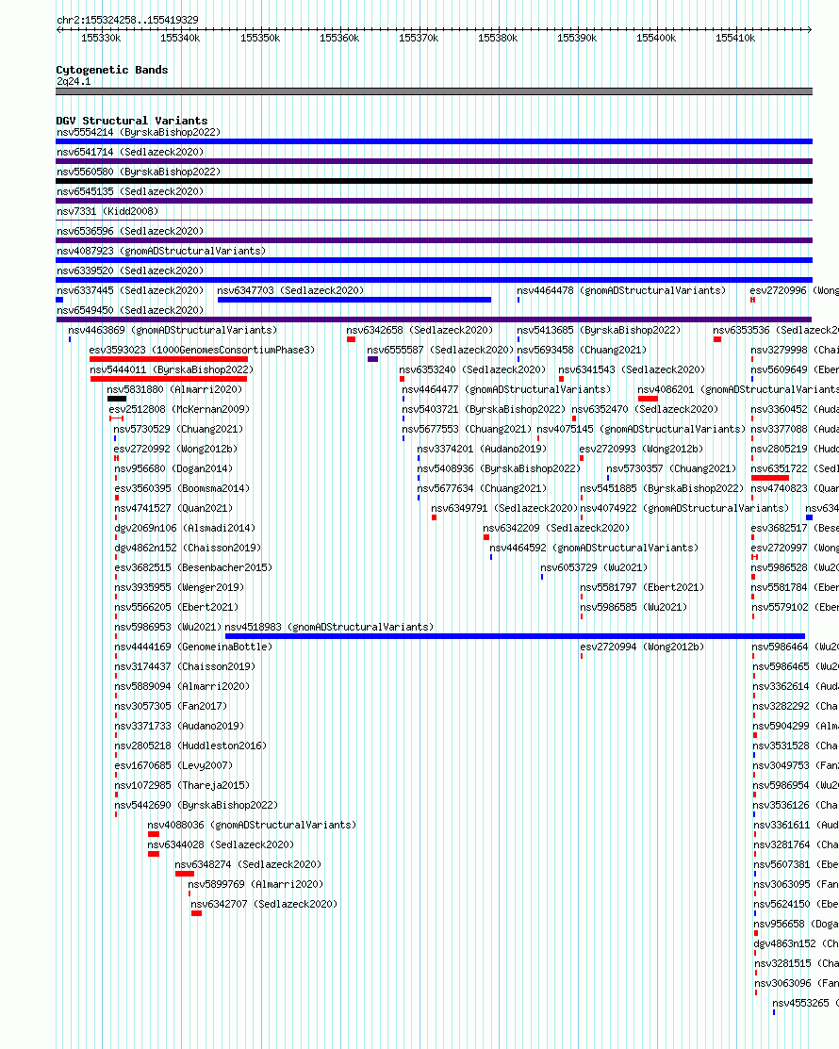The height and width of the screenshot is (1049, 839).
Task: Open the nsv1072985 (Thareja2015) label
Action: [182, 785]
